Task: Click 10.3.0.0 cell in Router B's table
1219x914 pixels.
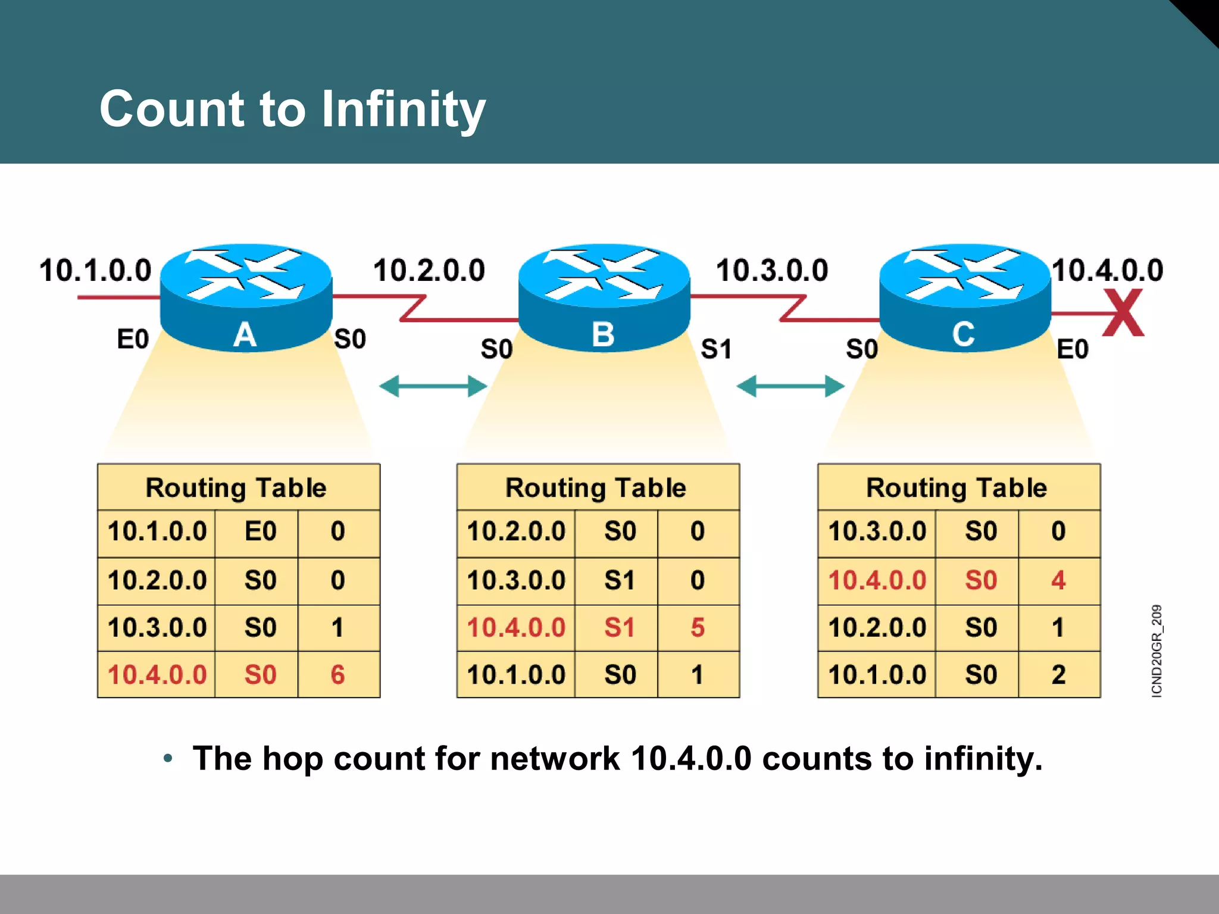Action: (516, 580)
